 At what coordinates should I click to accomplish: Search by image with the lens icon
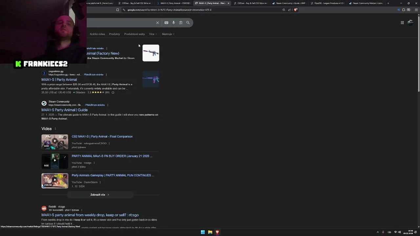coord(181,23)
